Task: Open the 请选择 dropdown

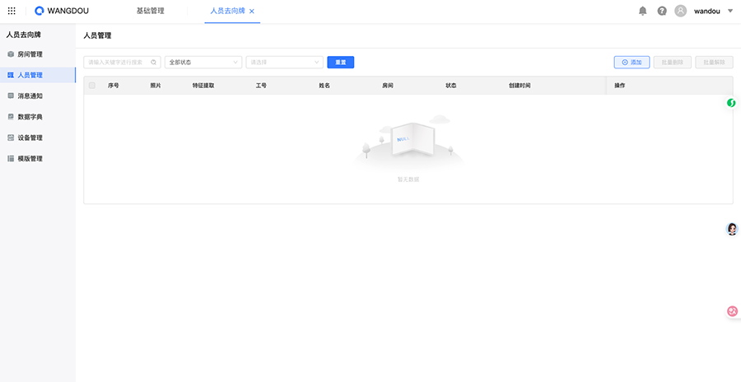Action: coord(285,63)
